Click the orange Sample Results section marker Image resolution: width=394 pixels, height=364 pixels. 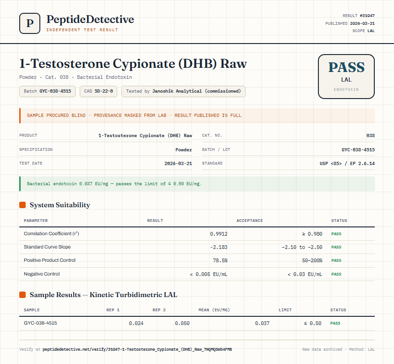point(22,295)
